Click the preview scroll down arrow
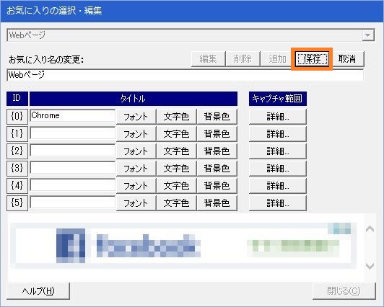 pyautogui.click(x=370, y=266)
